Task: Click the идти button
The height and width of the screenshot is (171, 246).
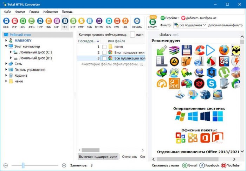Action: tap(140, 34)
